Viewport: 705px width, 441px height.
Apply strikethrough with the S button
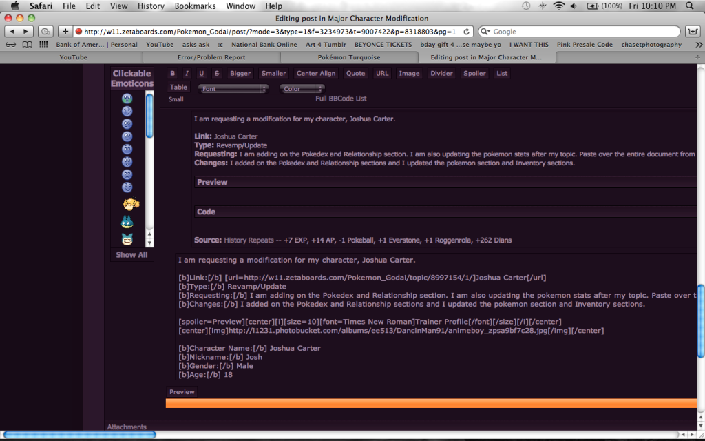pos(217,74)
